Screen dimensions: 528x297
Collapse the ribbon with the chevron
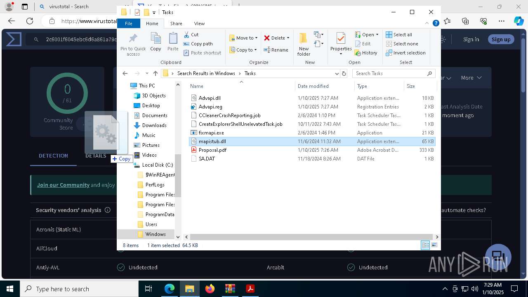[x=427, y=24]
